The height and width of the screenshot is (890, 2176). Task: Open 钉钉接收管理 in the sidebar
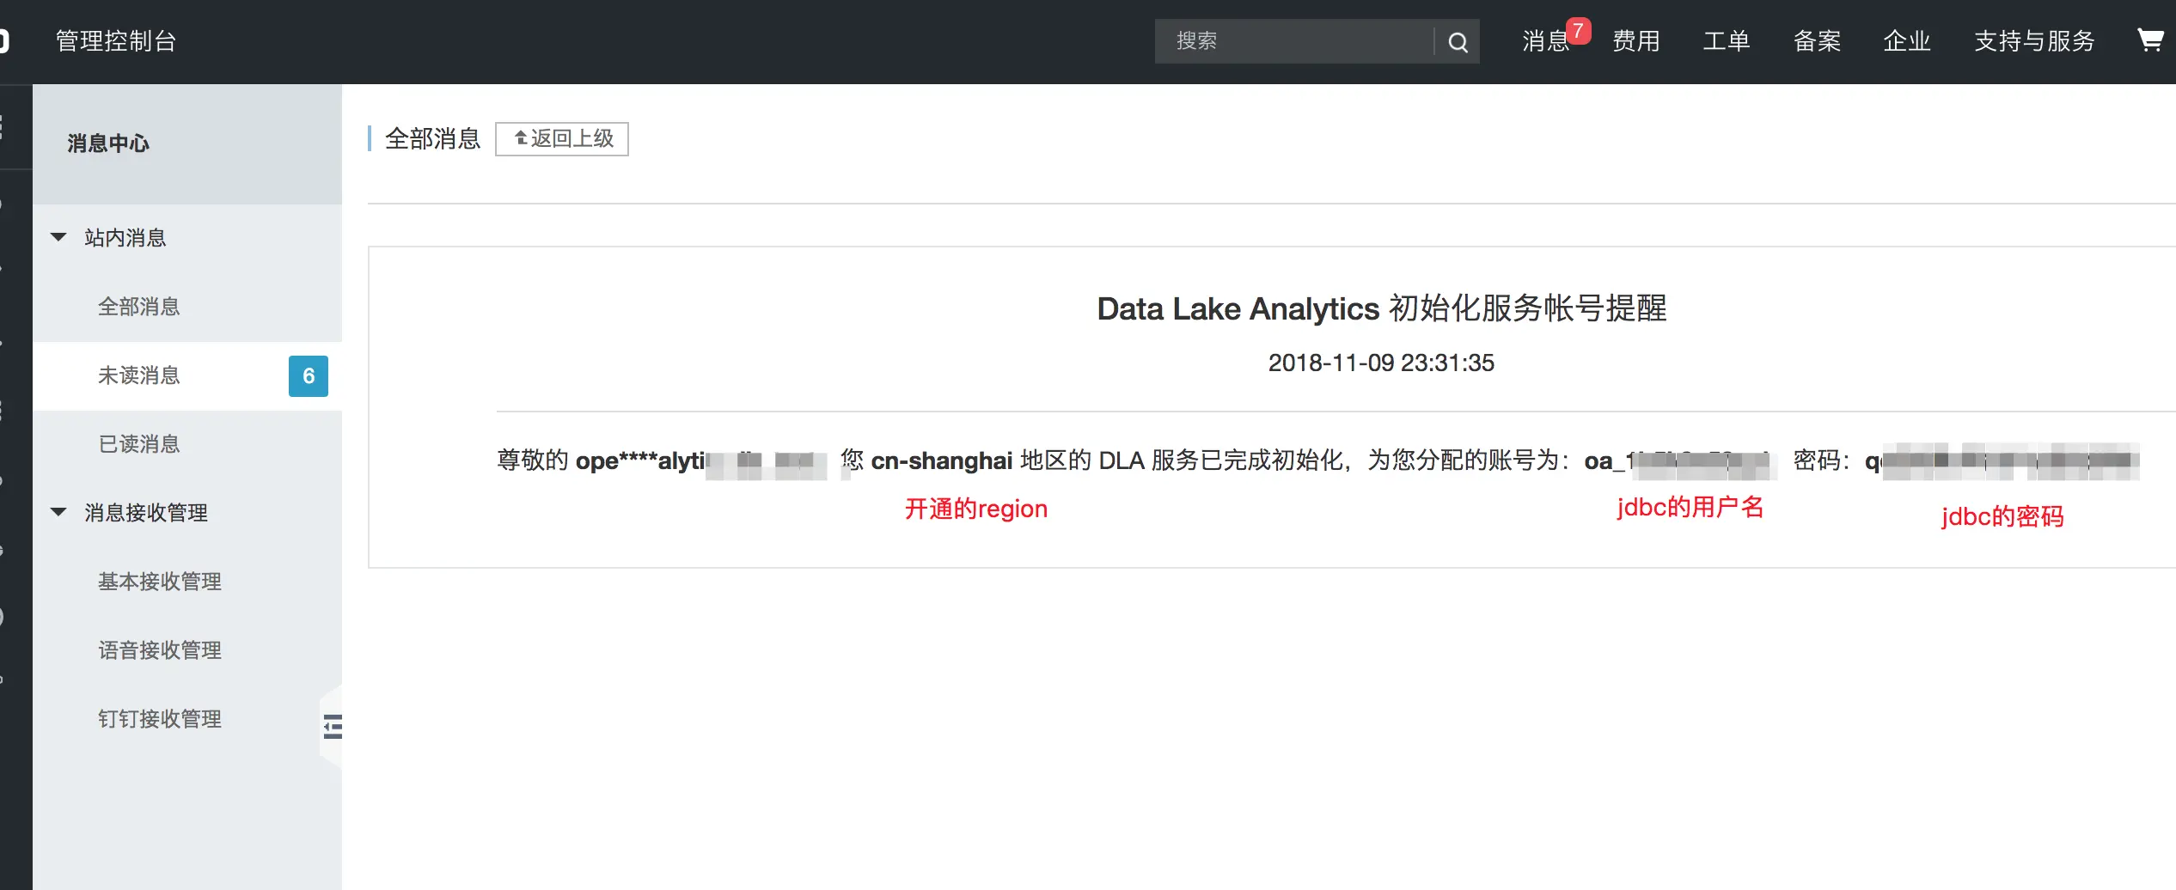(160, 719)
